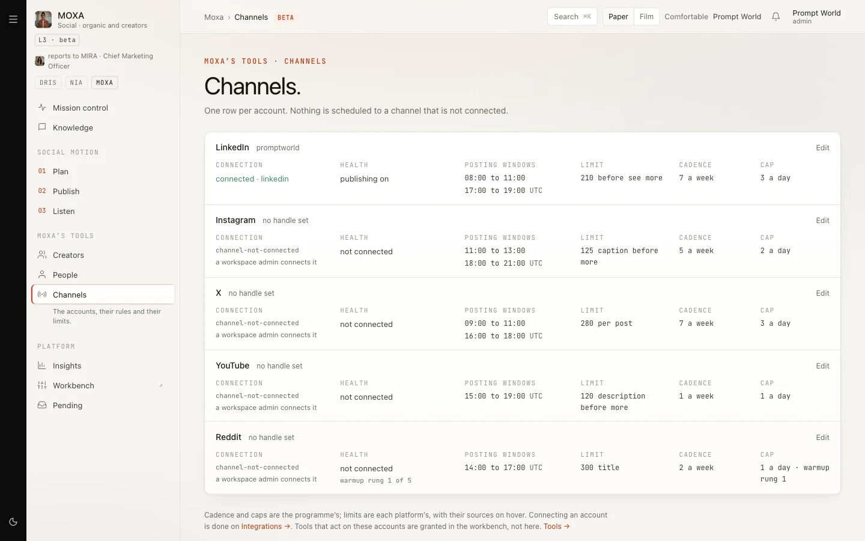Select the DRIS agent tab
865x541 pixels.
click(48, 82)
